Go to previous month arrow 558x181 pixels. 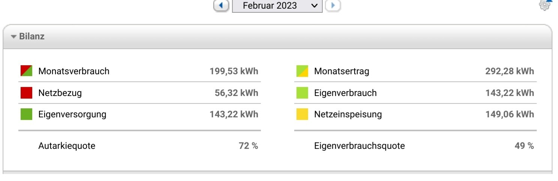point(221,6)
